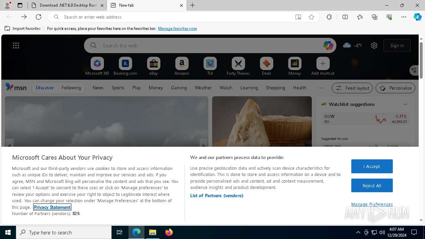Click Import favorites
The image size is (425, 239).
pos(23,29)
